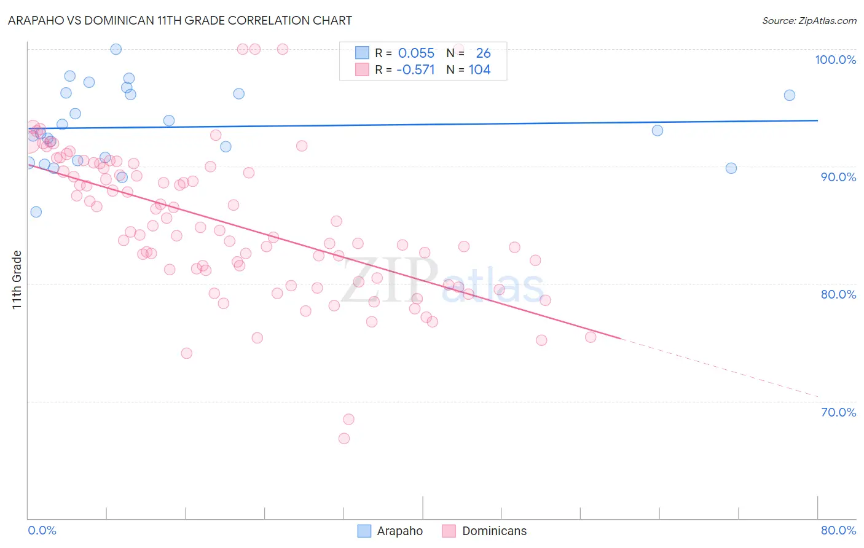Click the 80.0% y-axis label
This screenshot has width=864, height=548.
pos(839,294)
